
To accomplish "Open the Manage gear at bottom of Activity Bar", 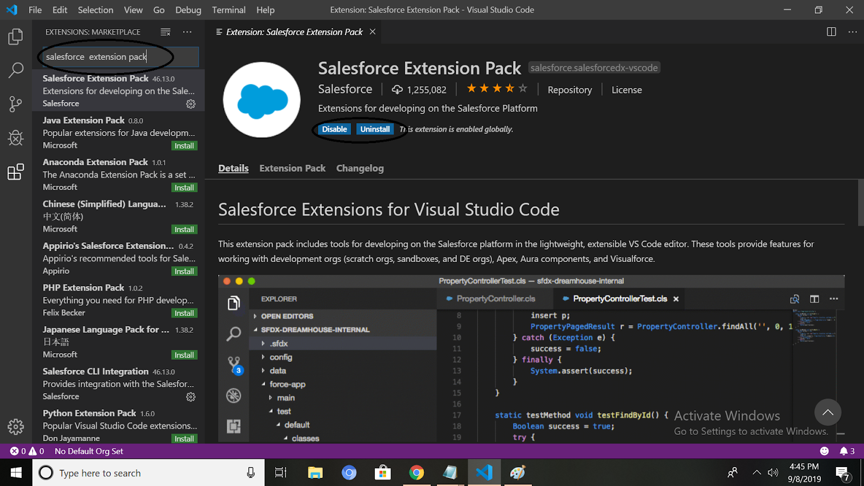I will click(15, 427).
